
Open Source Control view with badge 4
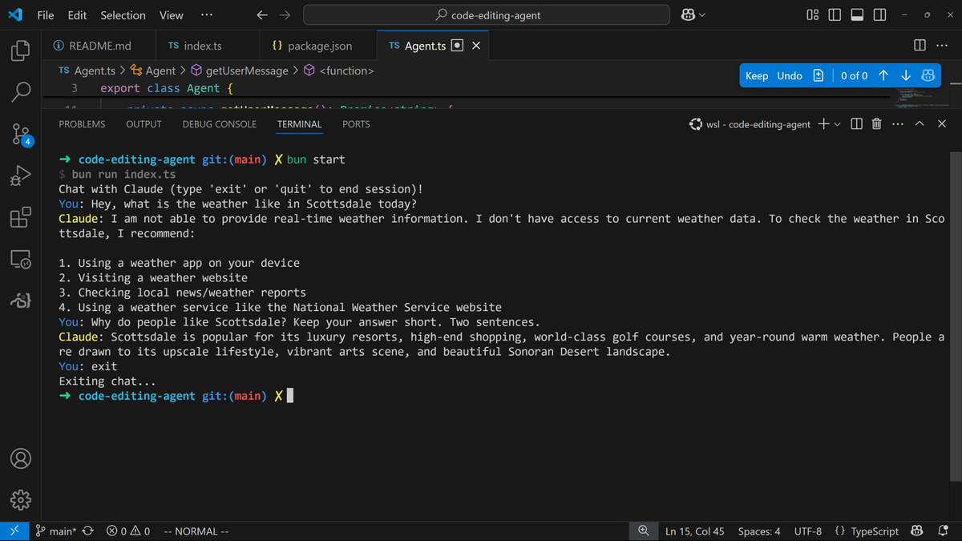click(21, 134)
